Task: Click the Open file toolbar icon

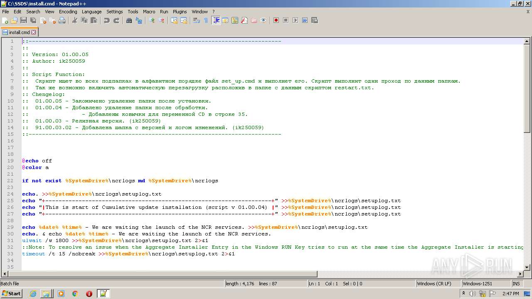Action: coord(14,20)
